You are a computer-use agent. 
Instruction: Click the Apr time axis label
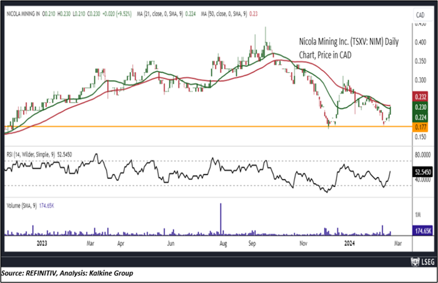click(x=120, y=243)
